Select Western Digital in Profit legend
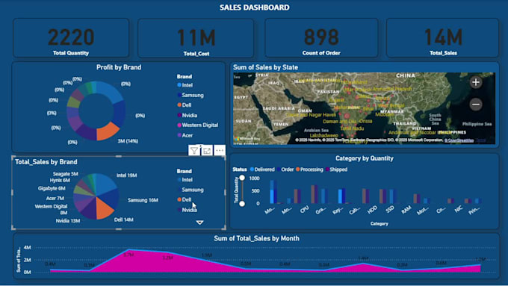The width and height of the screenshot is (508, 286). pyautogui.click(x=198, y=125)
